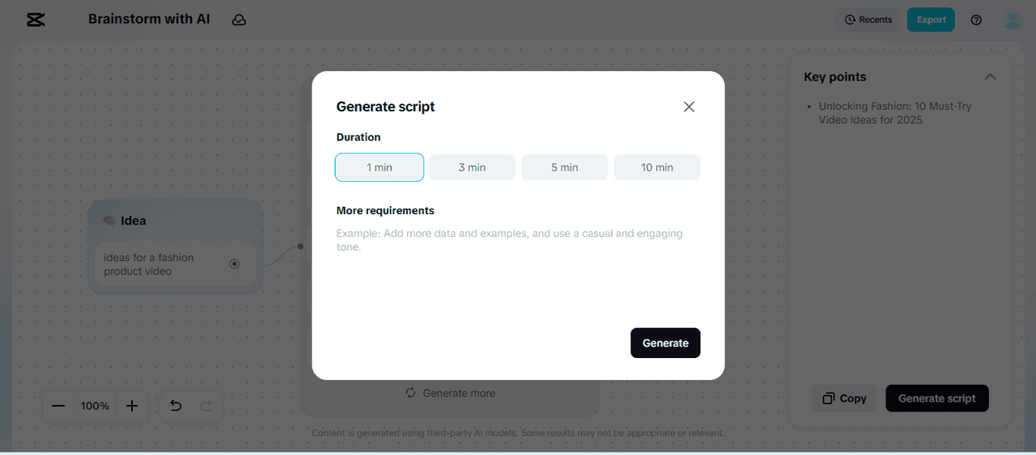Open the user profile avatar
The height and width of the screenshot is (455, 1036).
coord(1013,19)
